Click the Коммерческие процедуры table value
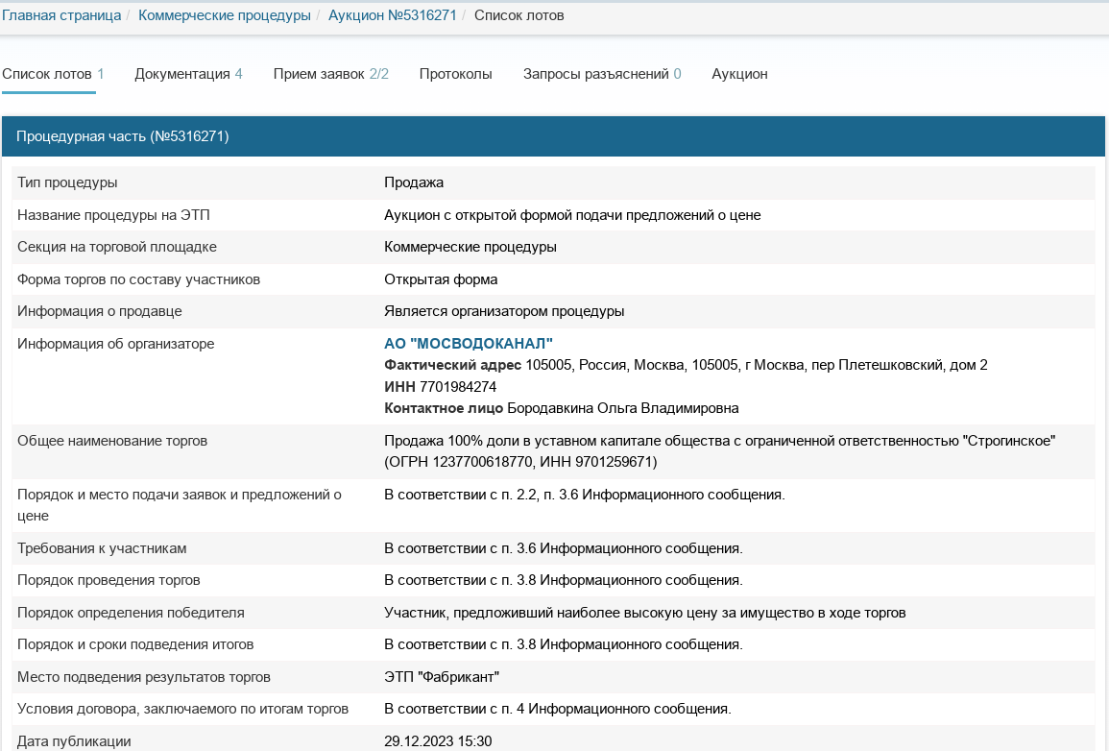This screenshot has width=1109, height=751. point(470,247)
